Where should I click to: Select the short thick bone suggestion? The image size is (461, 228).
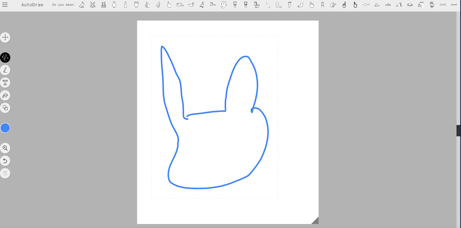[443, 5]
